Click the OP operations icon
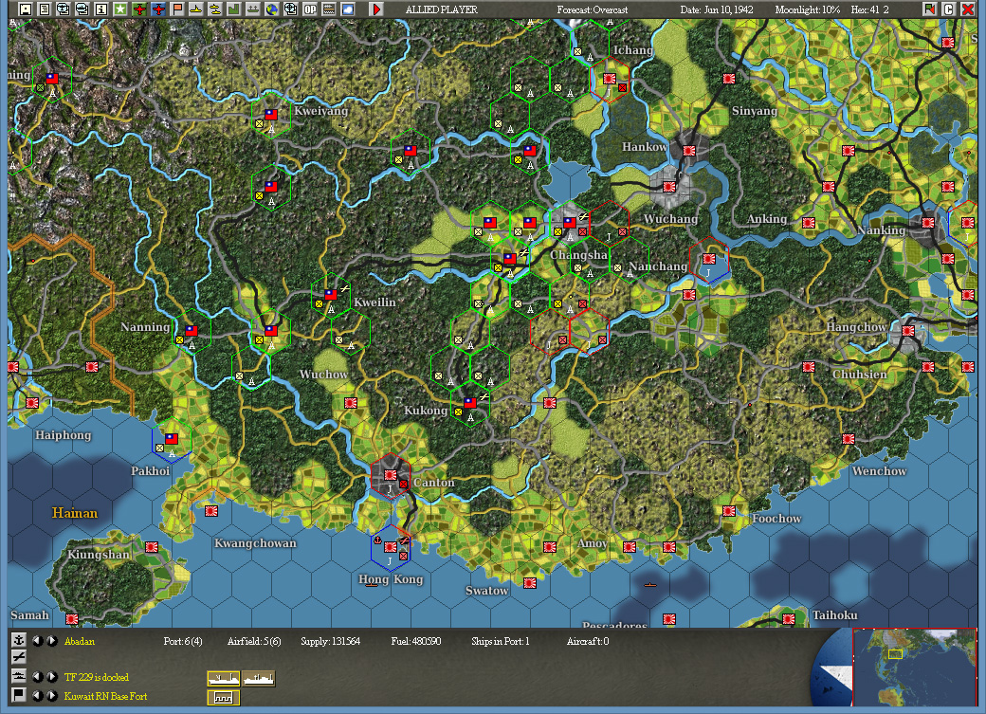The image size is (986, 714). coord(310,9)
